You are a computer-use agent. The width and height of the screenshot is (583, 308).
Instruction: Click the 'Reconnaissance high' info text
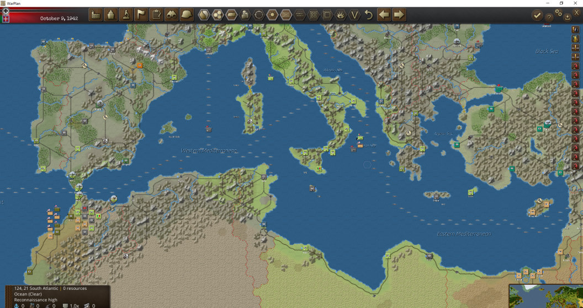36,300
